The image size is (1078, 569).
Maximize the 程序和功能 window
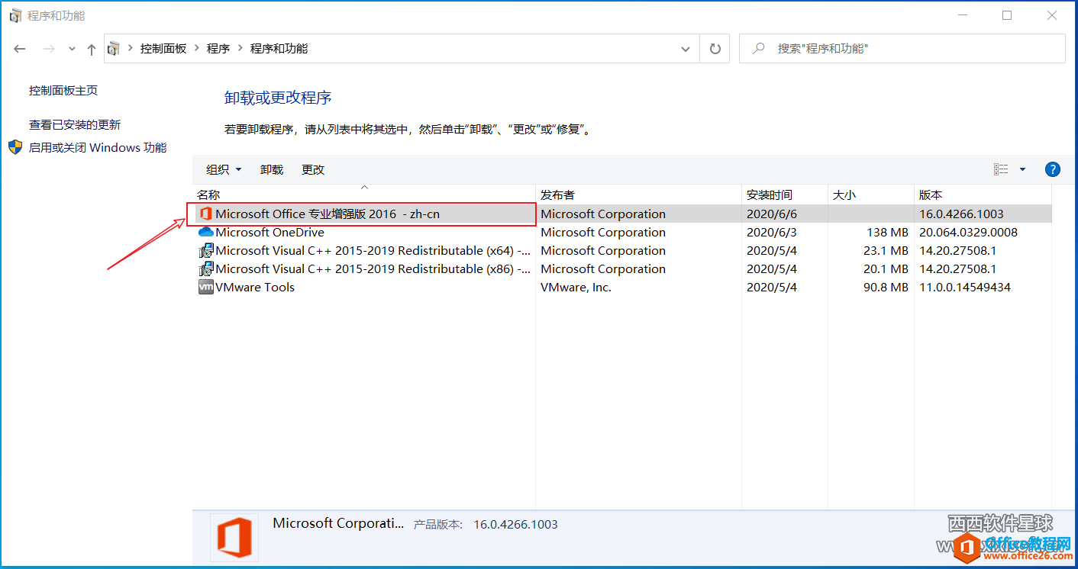1007,15
